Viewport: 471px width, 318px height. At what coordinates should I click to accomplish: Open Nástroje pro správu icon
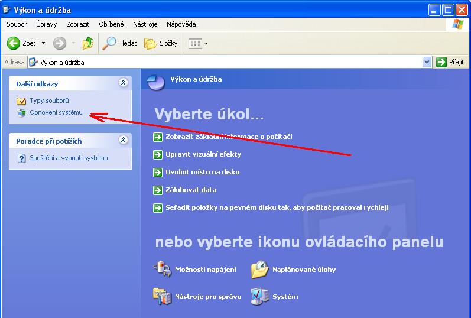(162, 296)
